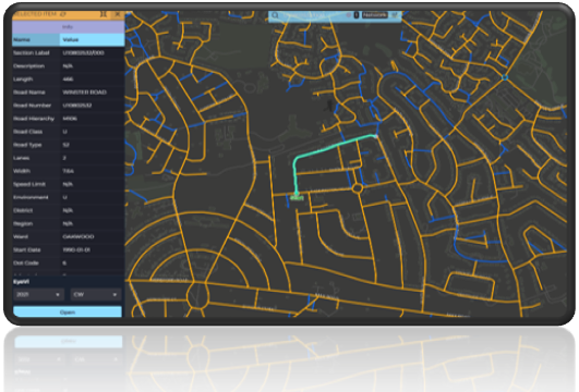The image size is (579, 392).
Task: Select the Start Date row
Action: pos(68,250)
